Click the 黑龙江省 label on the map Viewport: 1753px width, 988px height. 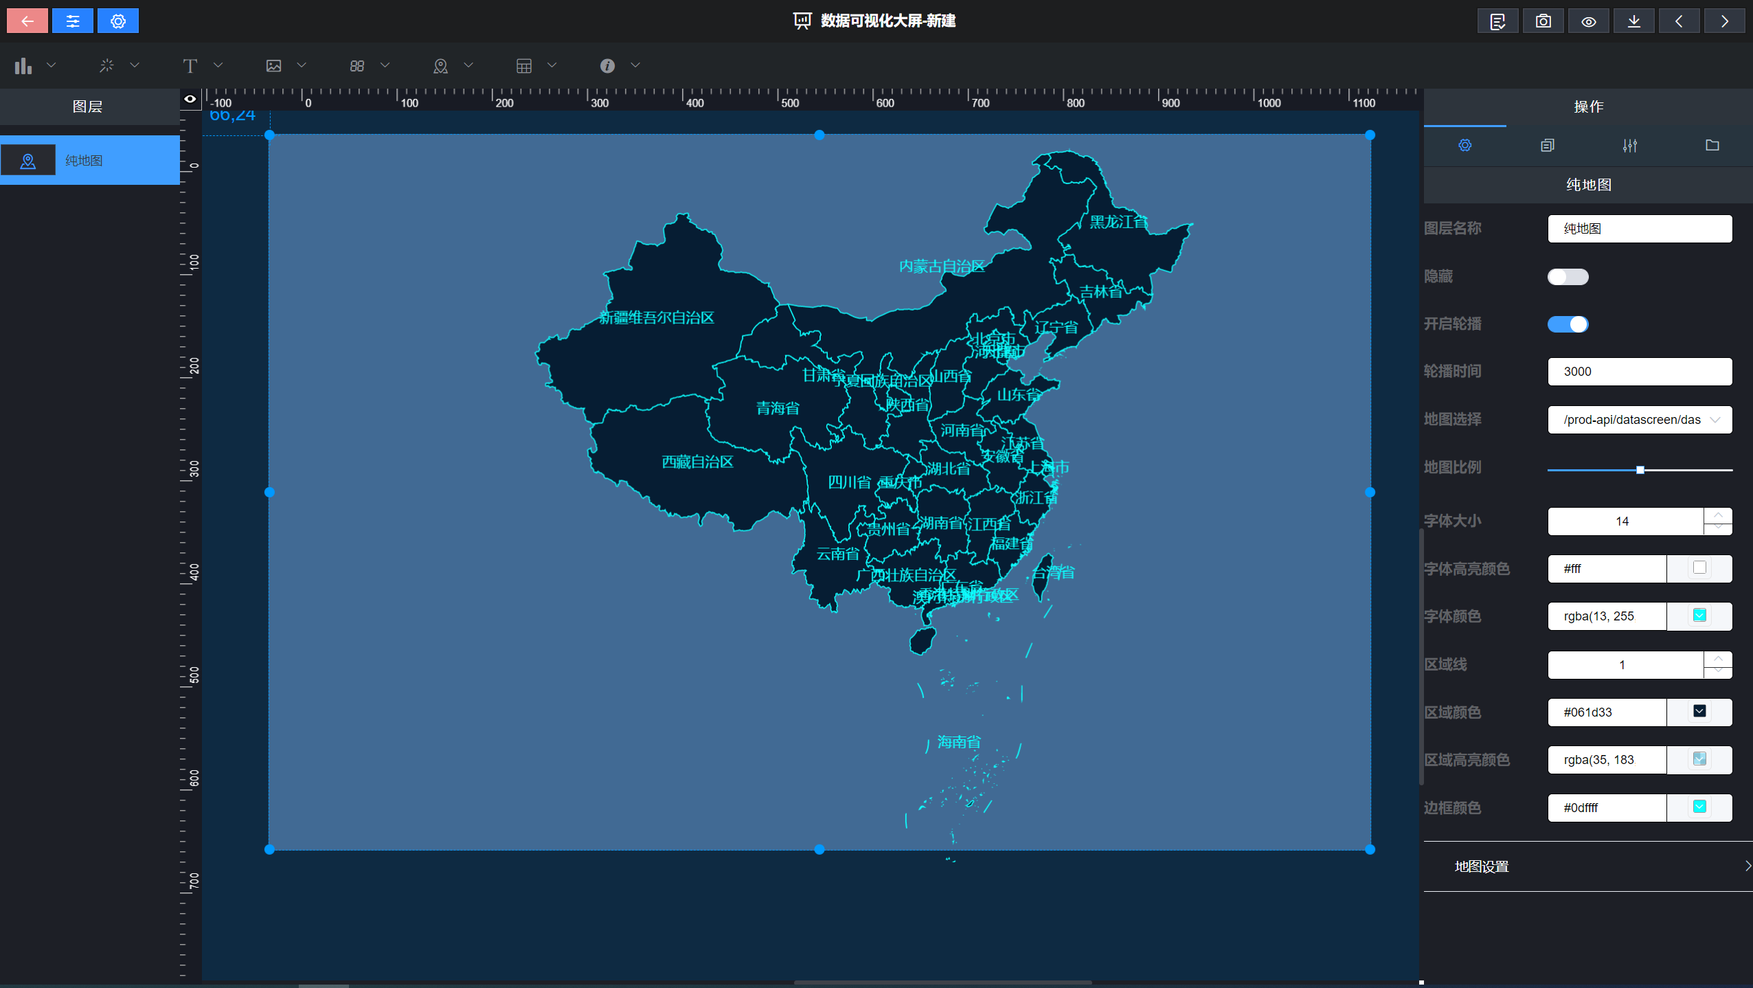[x=1119, y=222]
